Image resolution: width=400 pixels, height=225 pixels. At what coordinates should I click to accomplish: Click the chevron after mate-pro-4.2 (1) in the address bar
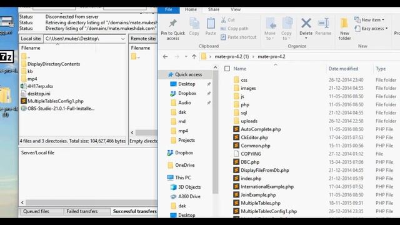[x=253, y=57]
